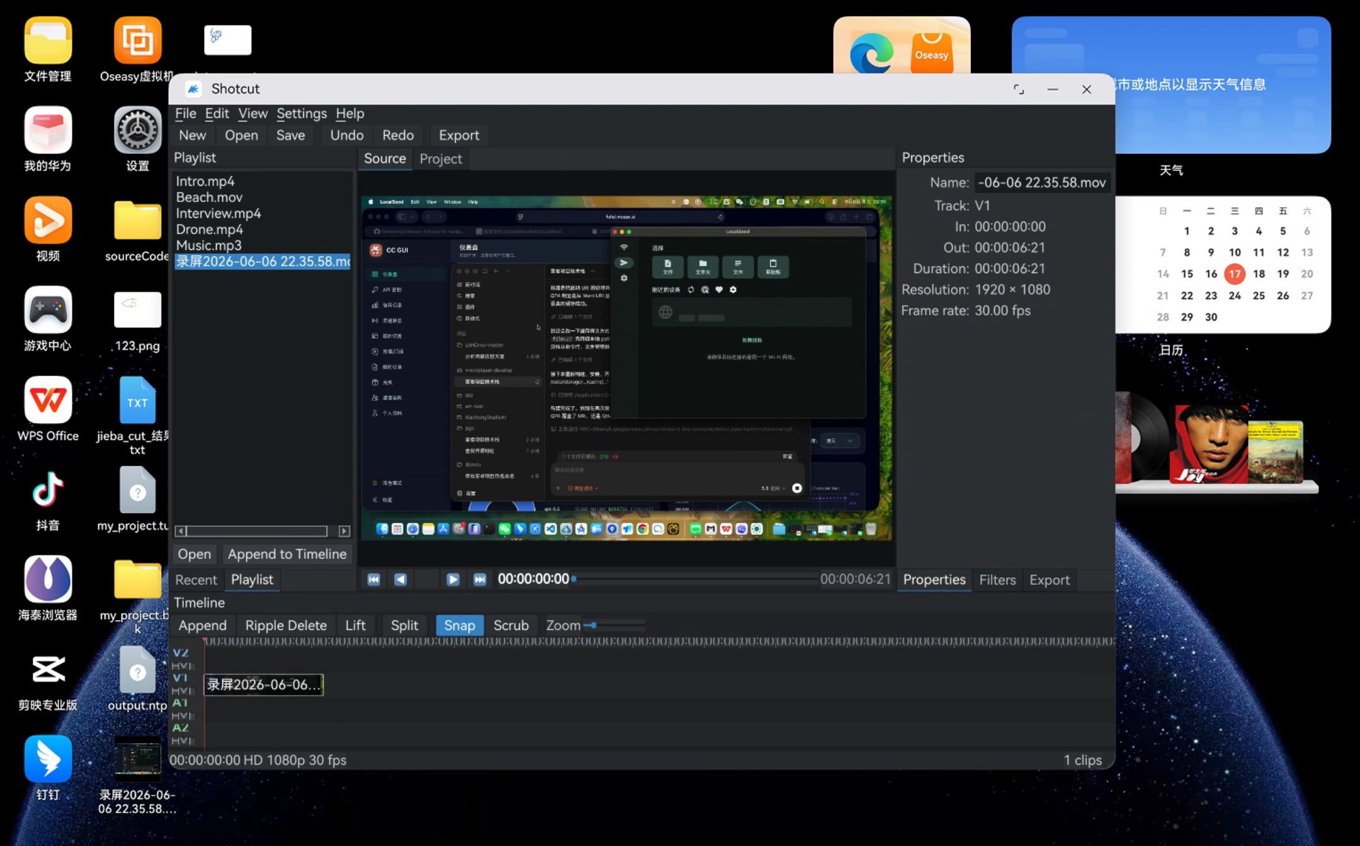
Task: Click the playlist scroll-right arrow
Action: click(x=344, y=531)
